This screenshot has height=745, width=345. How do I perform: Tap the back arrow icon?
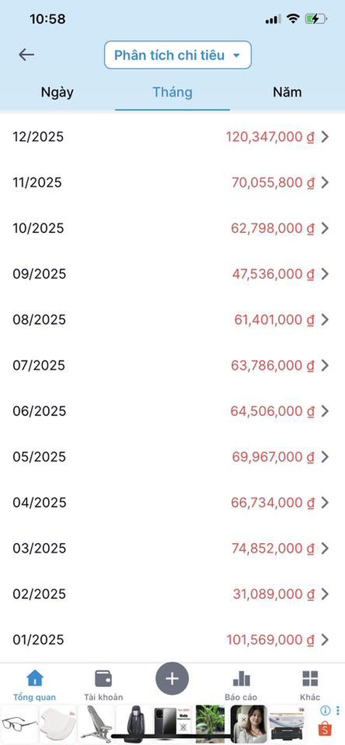(26, 55)
